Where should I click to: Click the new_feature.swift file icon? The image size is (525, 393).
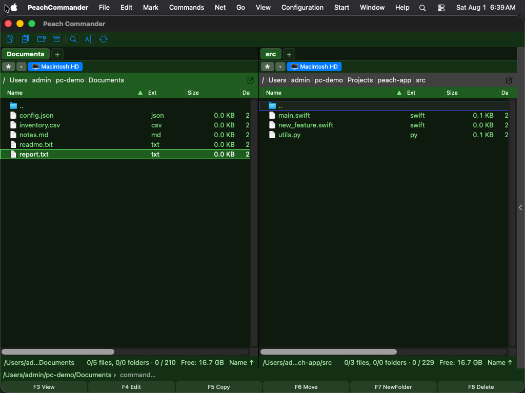tap(272, 125)
